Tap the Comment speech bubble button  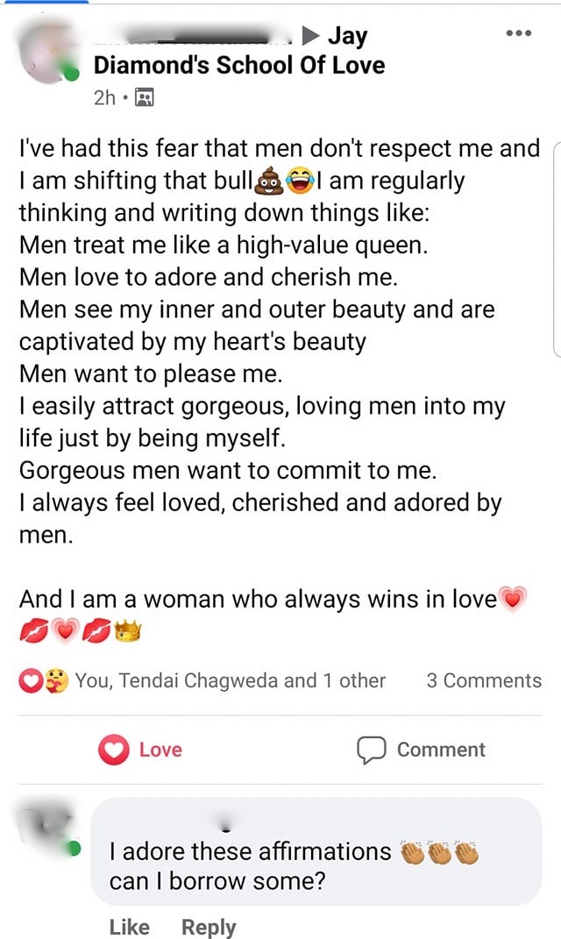click(x=420, y=750)
